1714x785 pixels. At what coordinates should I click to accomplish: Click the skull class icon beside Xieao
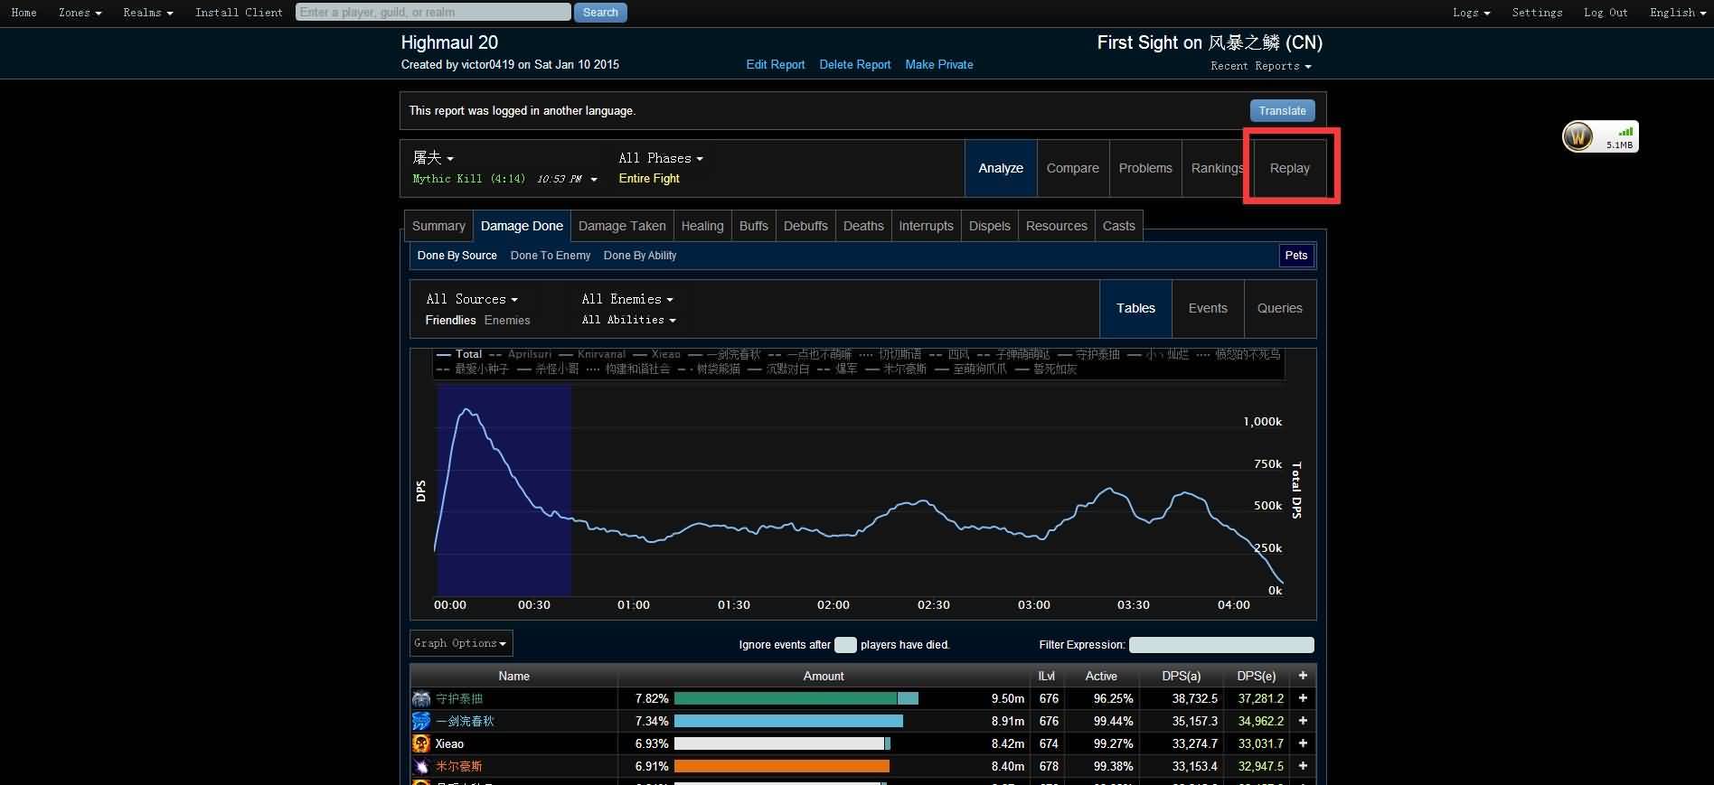tap(421, 743)
